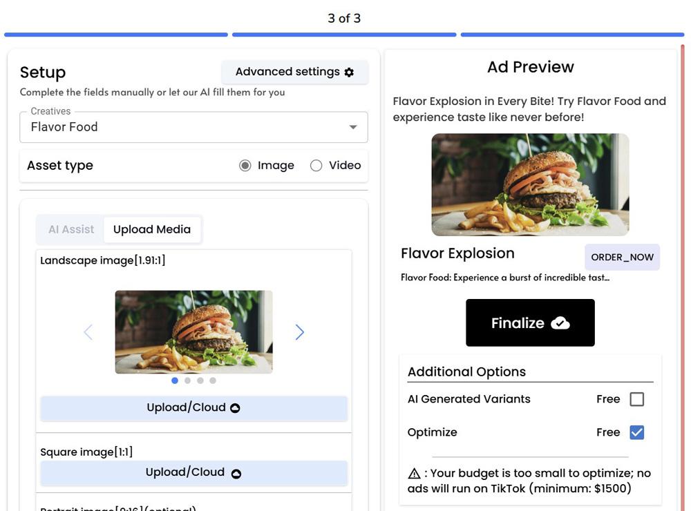The height and width of the screenshot is (511, 691).
Task: Expand the Flavor Food creatives combo box
Action: tap(187, 127)
